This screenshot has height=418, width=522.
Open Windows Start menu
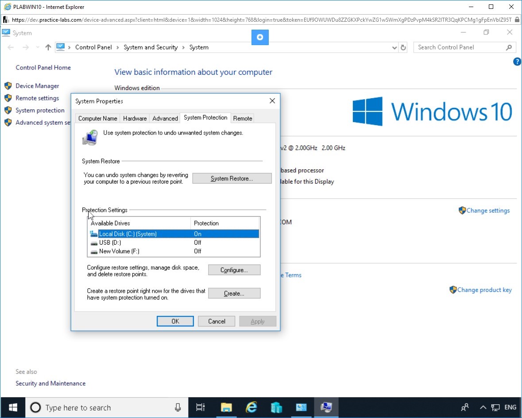pos(13,407)
